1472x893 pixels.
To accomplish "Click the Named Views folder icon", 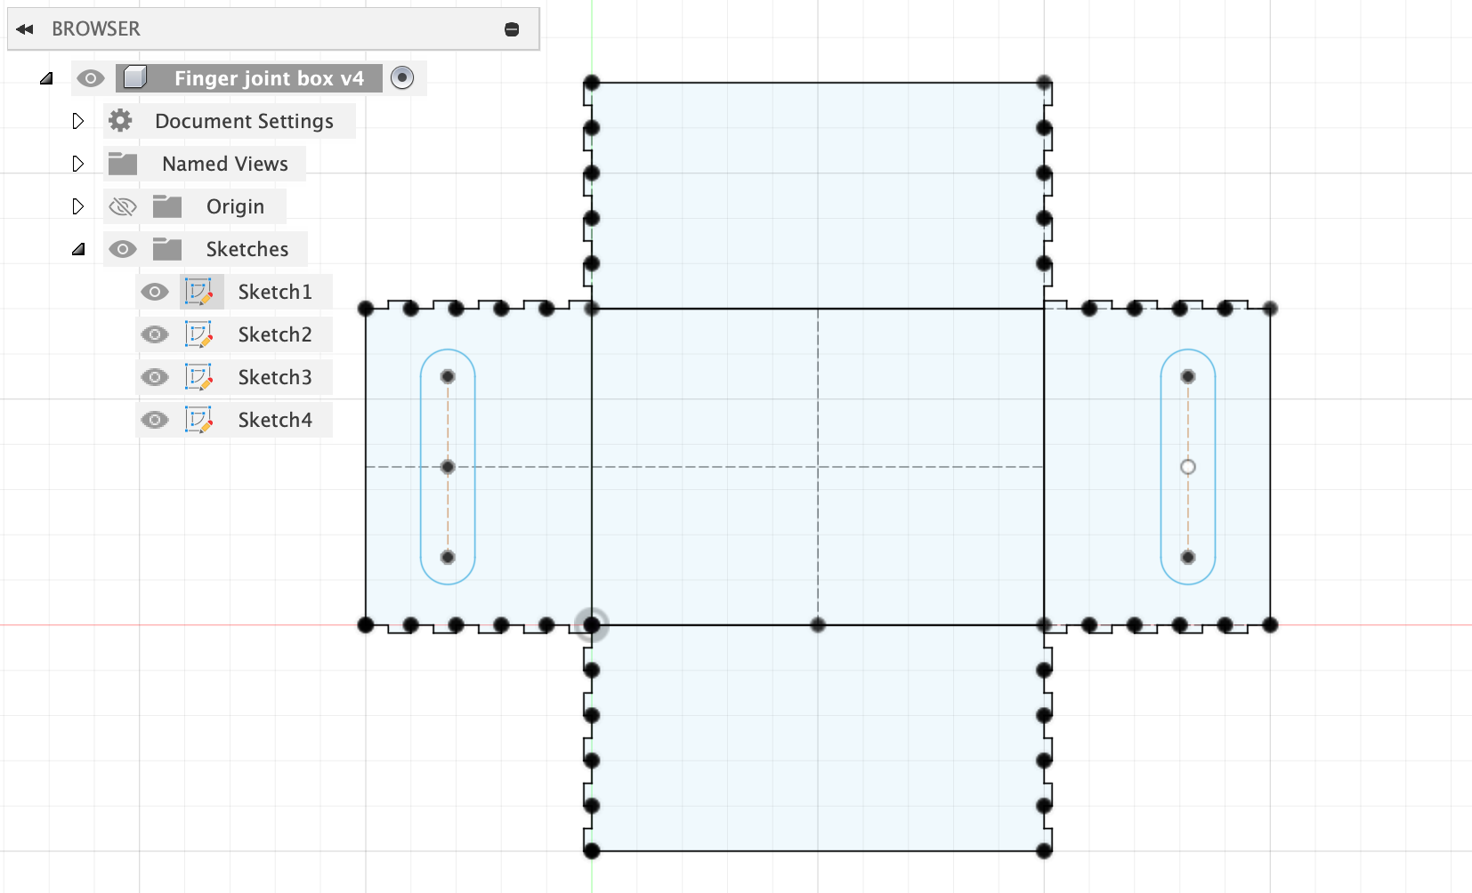I will pyautogui.click(x=123, y=164).
